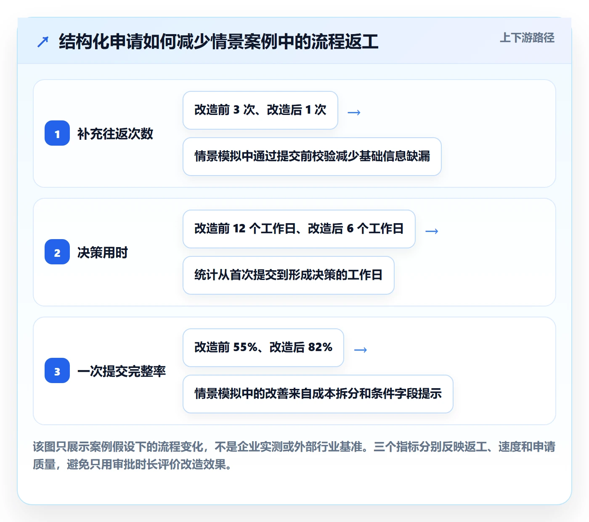The height and width of the screenshot is (522, 589).
Task: Click the footnote paragraph starting with 该图只展示案例假设下的流程变化
Action: (294, 455)
